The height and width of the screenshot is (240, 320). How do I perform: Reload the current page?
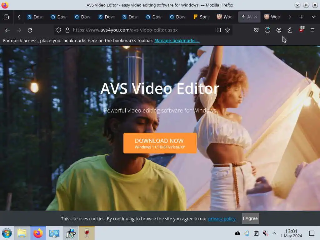tap(30, 30)
